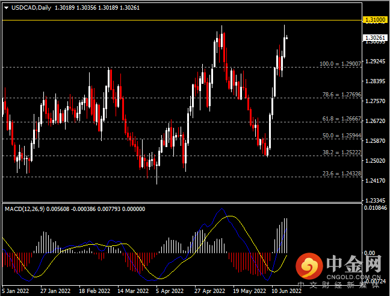Click Fibonacci label 23.6 = 1.24328

coord(341,174)
